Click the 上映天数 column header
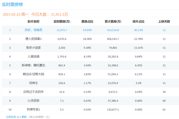Viewport: 179px width, 119px height. pyautogui.click(x=164, y=21)
